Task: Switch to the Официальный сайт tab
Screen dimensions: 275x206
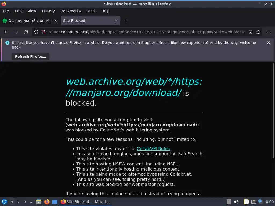Action: click(x=30, y=21)
